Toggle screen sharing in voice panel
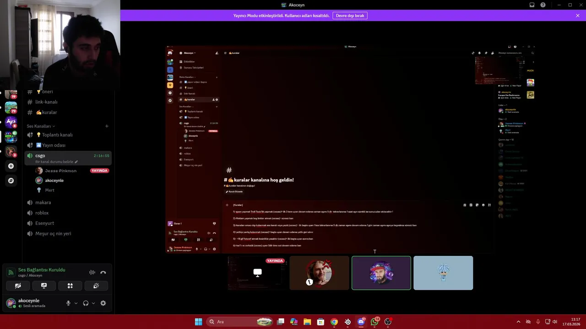The width and height of the screenshot is (586, 329). tap(44, 286)
